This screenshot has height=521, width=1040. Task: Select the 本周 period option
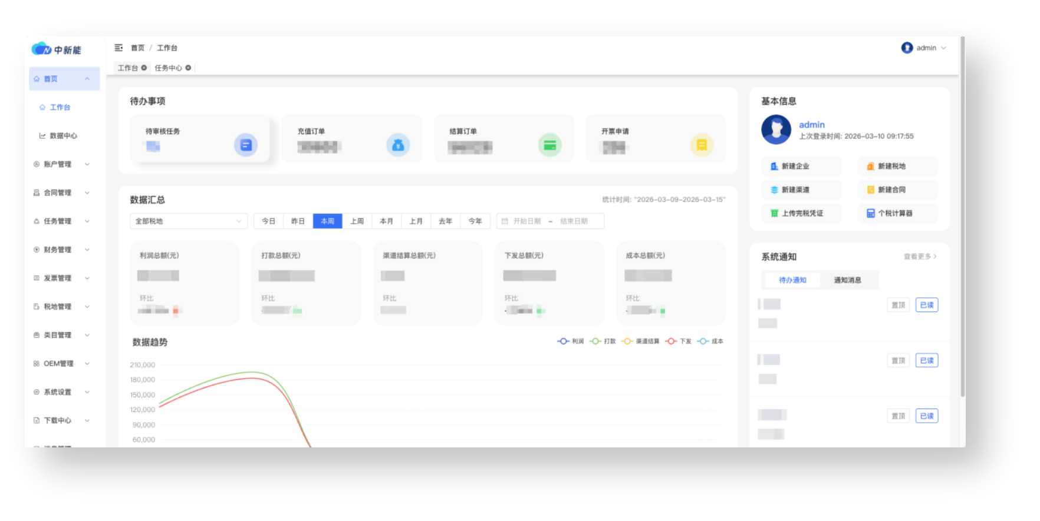point(327,221)
